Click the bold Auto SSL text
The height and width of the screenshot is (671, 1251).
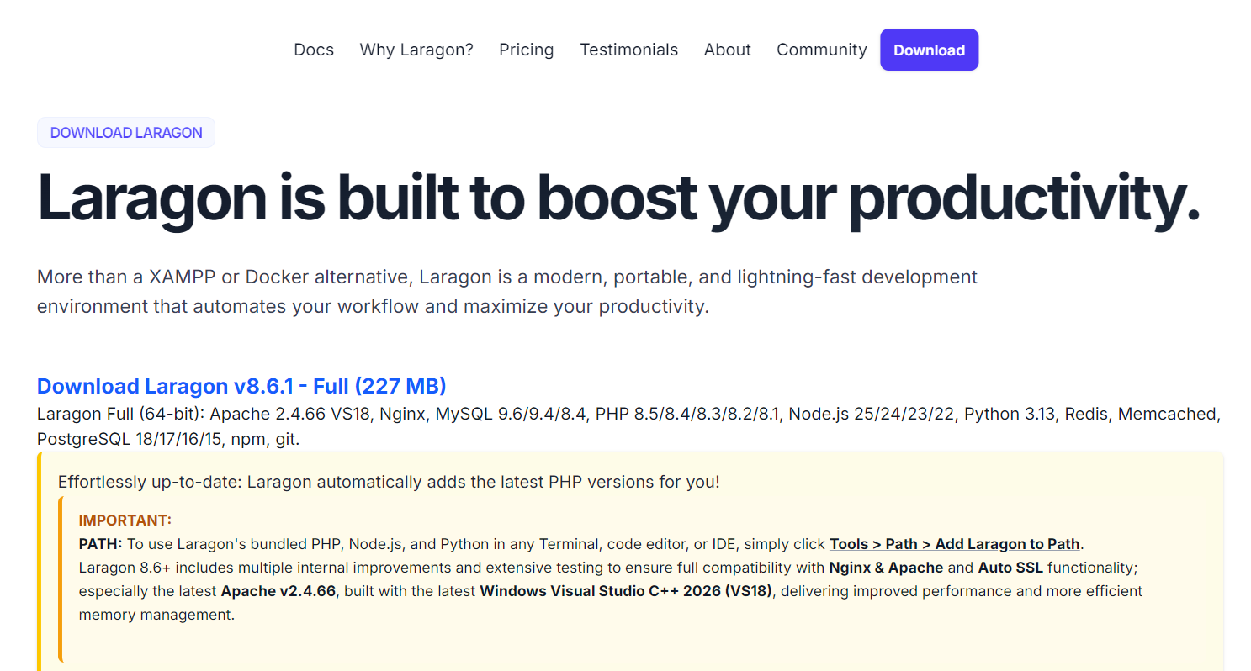[x=1010, y=568]
